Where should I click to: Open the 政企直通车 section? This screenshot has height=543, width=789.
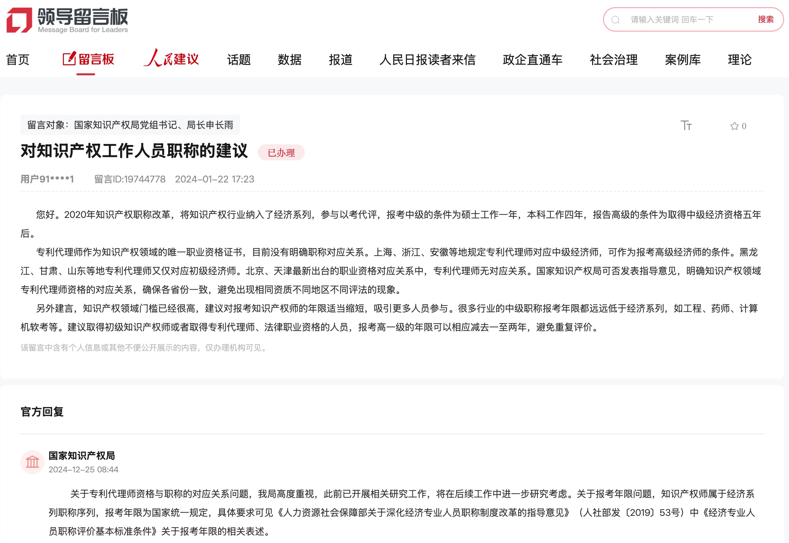click(x=532, y=60)
